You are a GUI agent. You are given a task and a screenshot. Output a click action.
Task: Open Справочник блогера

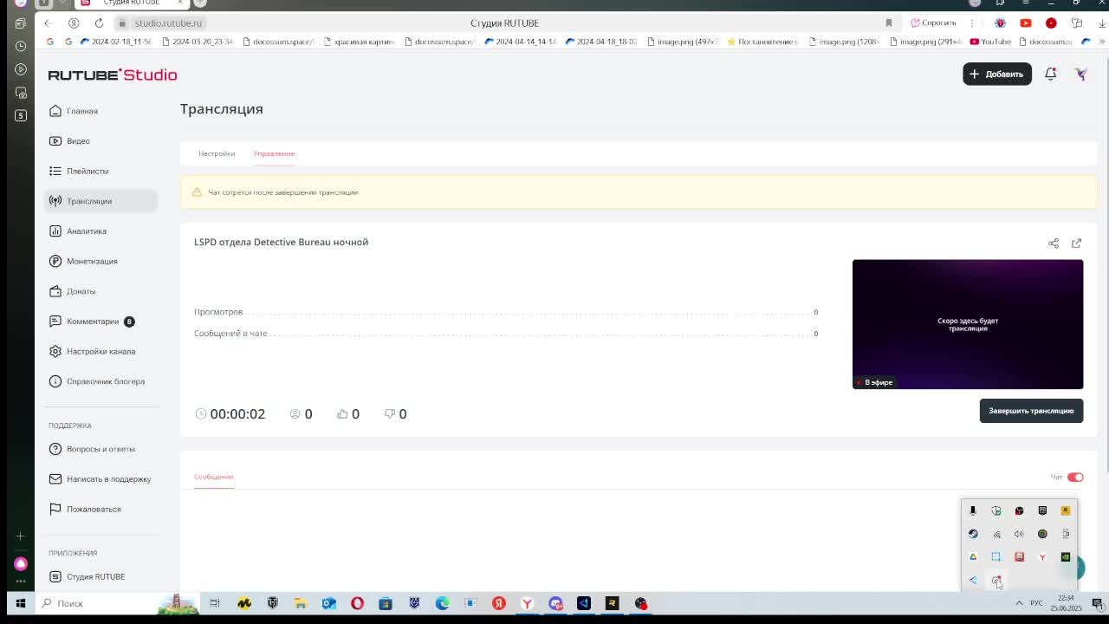[101, 381]
